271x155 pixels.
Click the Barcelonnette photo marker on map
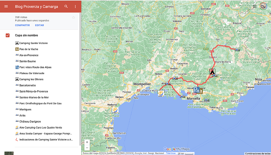(237, 50)
